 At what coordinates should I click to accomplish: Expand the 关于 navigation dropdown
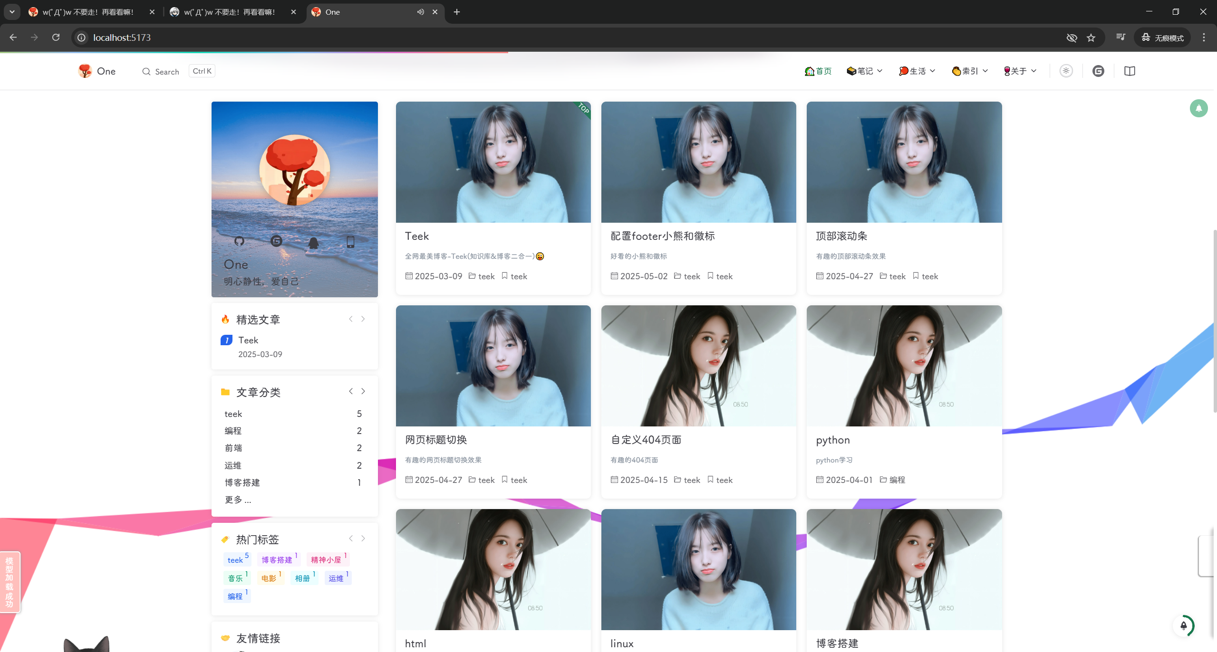click(1020, 71)
